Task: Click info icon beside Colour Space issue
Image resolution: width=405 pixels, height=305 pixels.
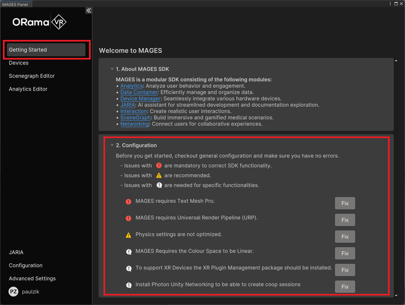Action: click(129, 252)
